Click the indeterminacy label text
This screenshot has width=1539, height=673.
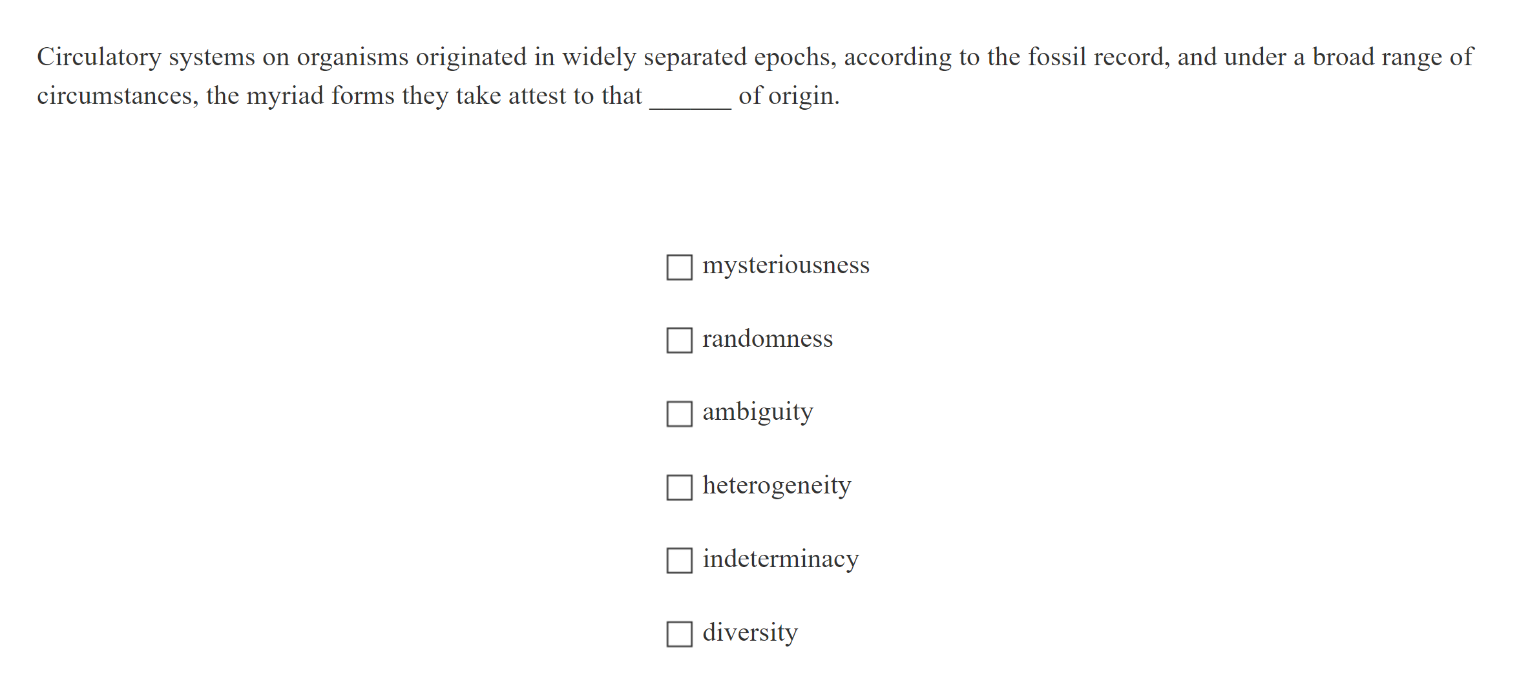(x=780, y=560)
